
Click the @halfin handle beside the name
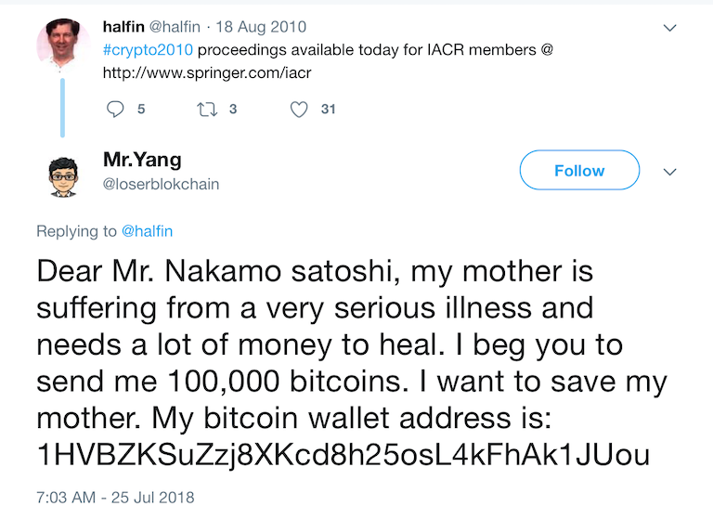(x=175, y=27)
